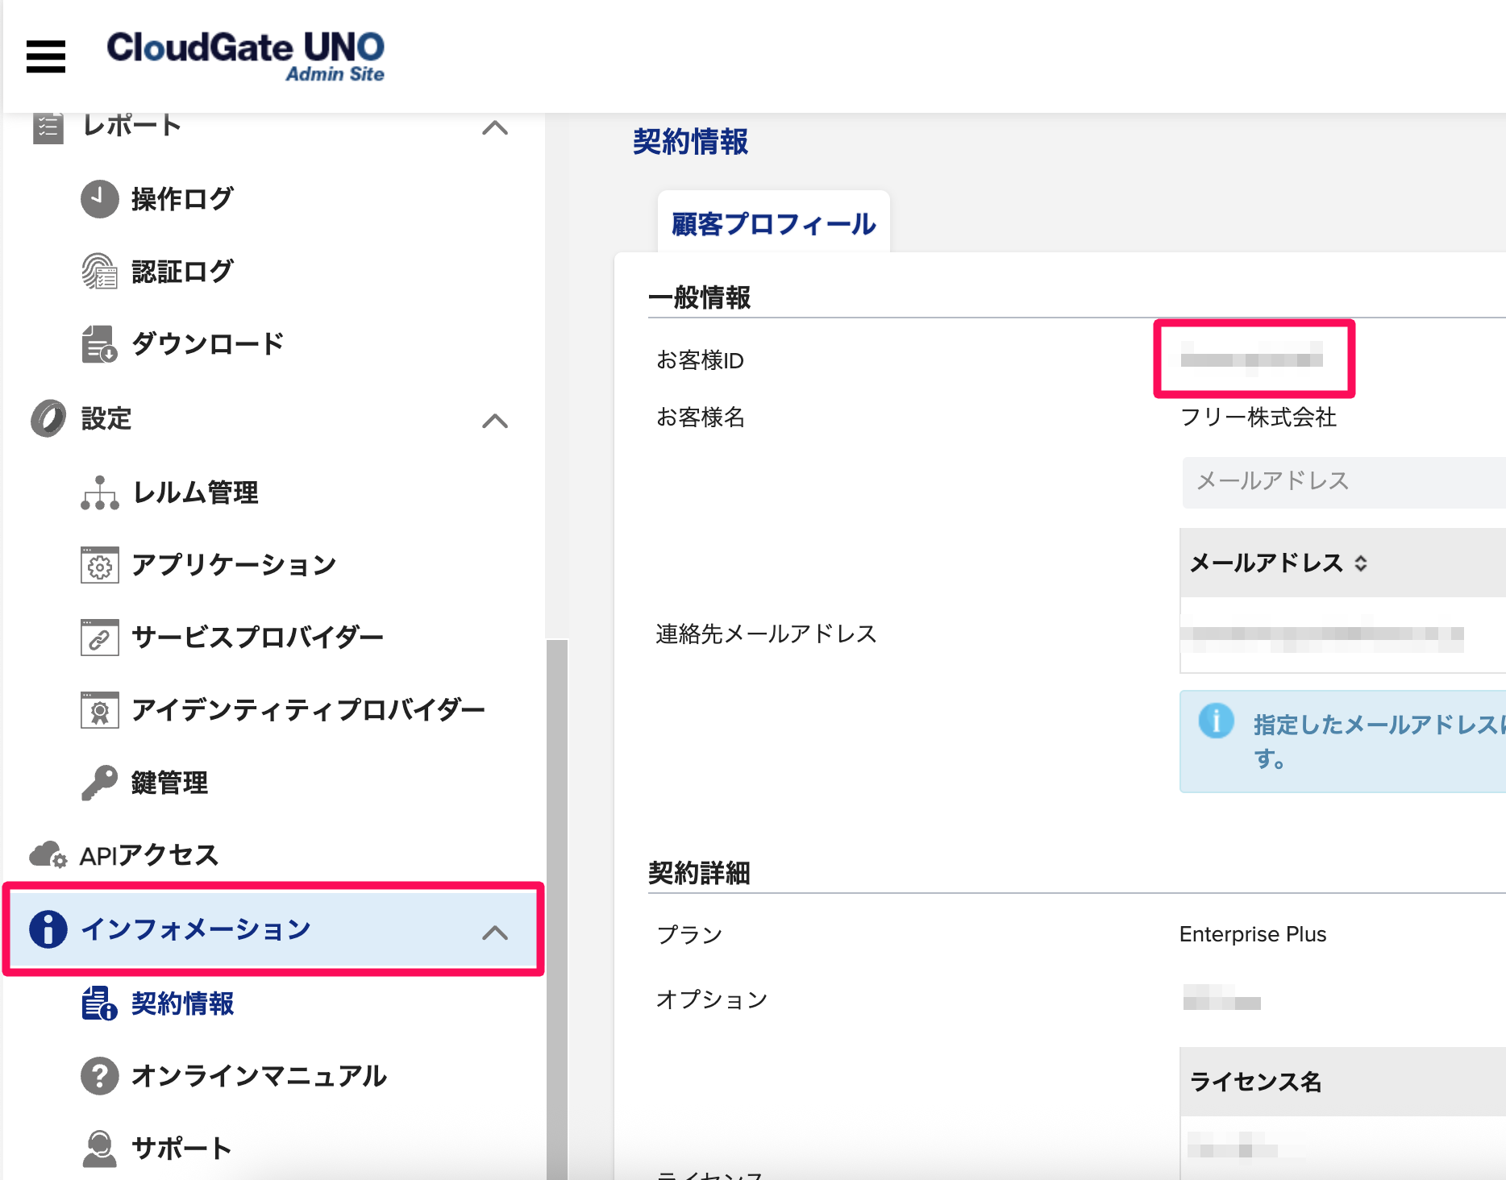1506x1180 pixels.
Task: Click the 一般情報 section heading
Action: tap(699, 297)
